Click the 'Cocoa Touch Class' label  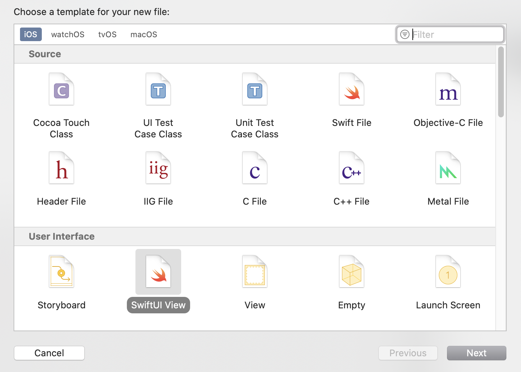61,128
